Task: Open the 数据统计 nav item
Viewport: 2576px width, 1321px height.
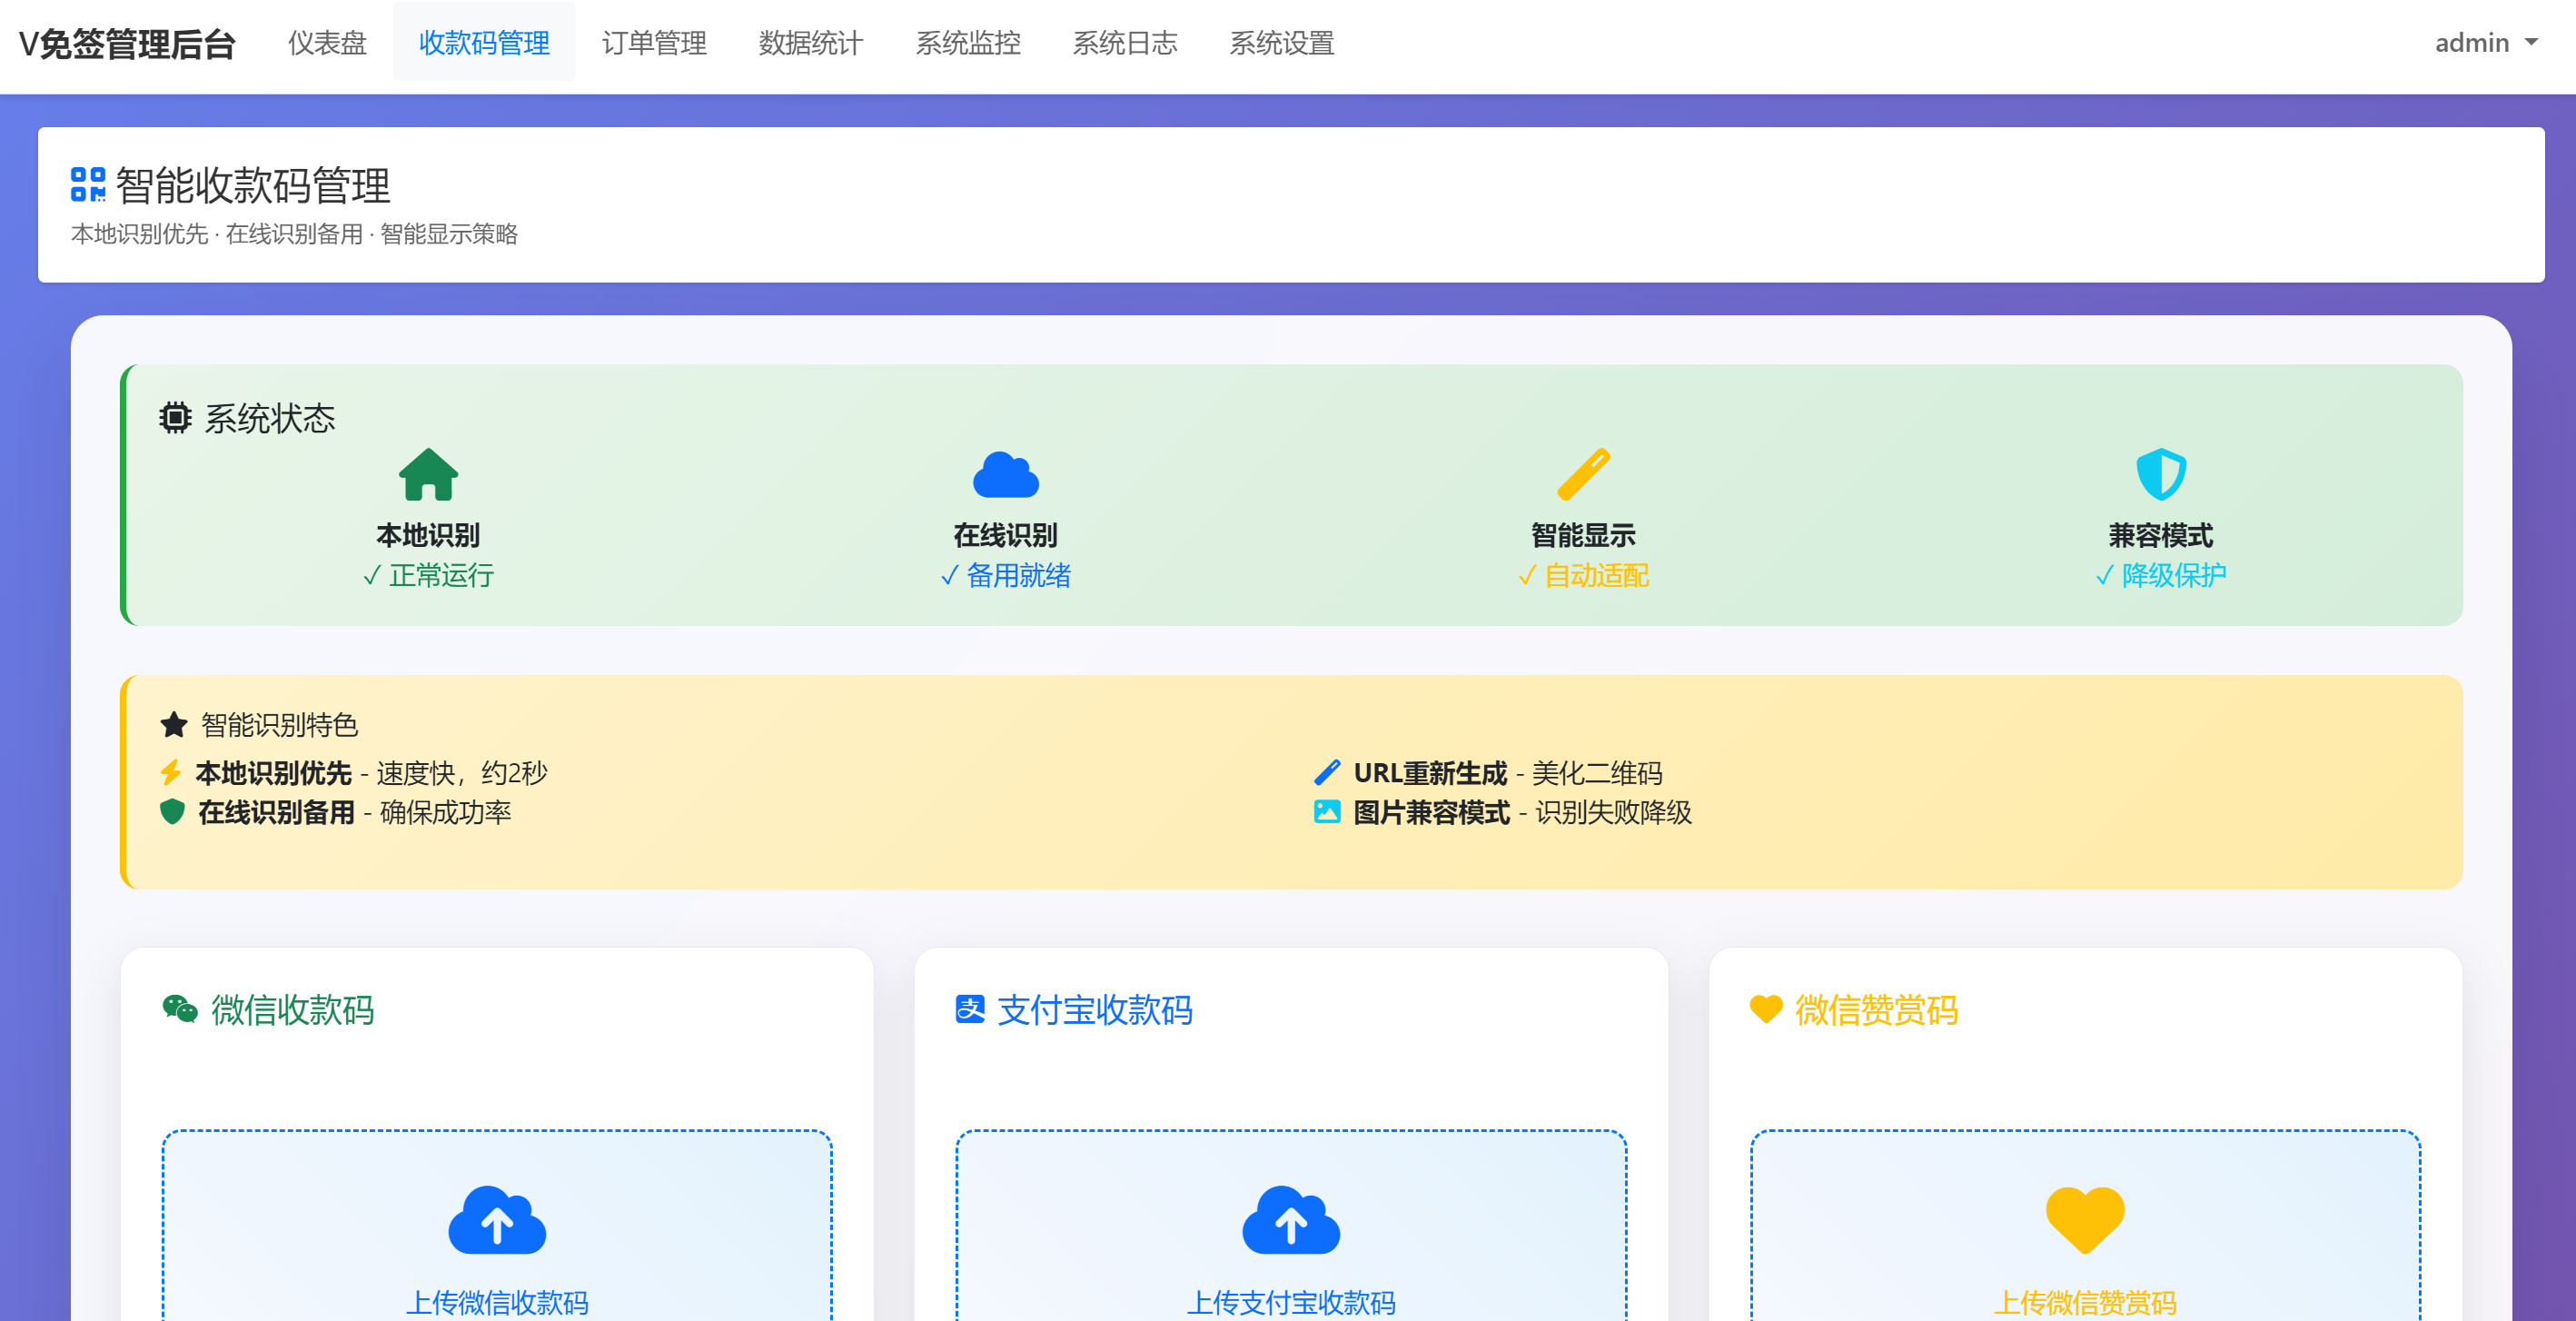Action: (811, 43)
